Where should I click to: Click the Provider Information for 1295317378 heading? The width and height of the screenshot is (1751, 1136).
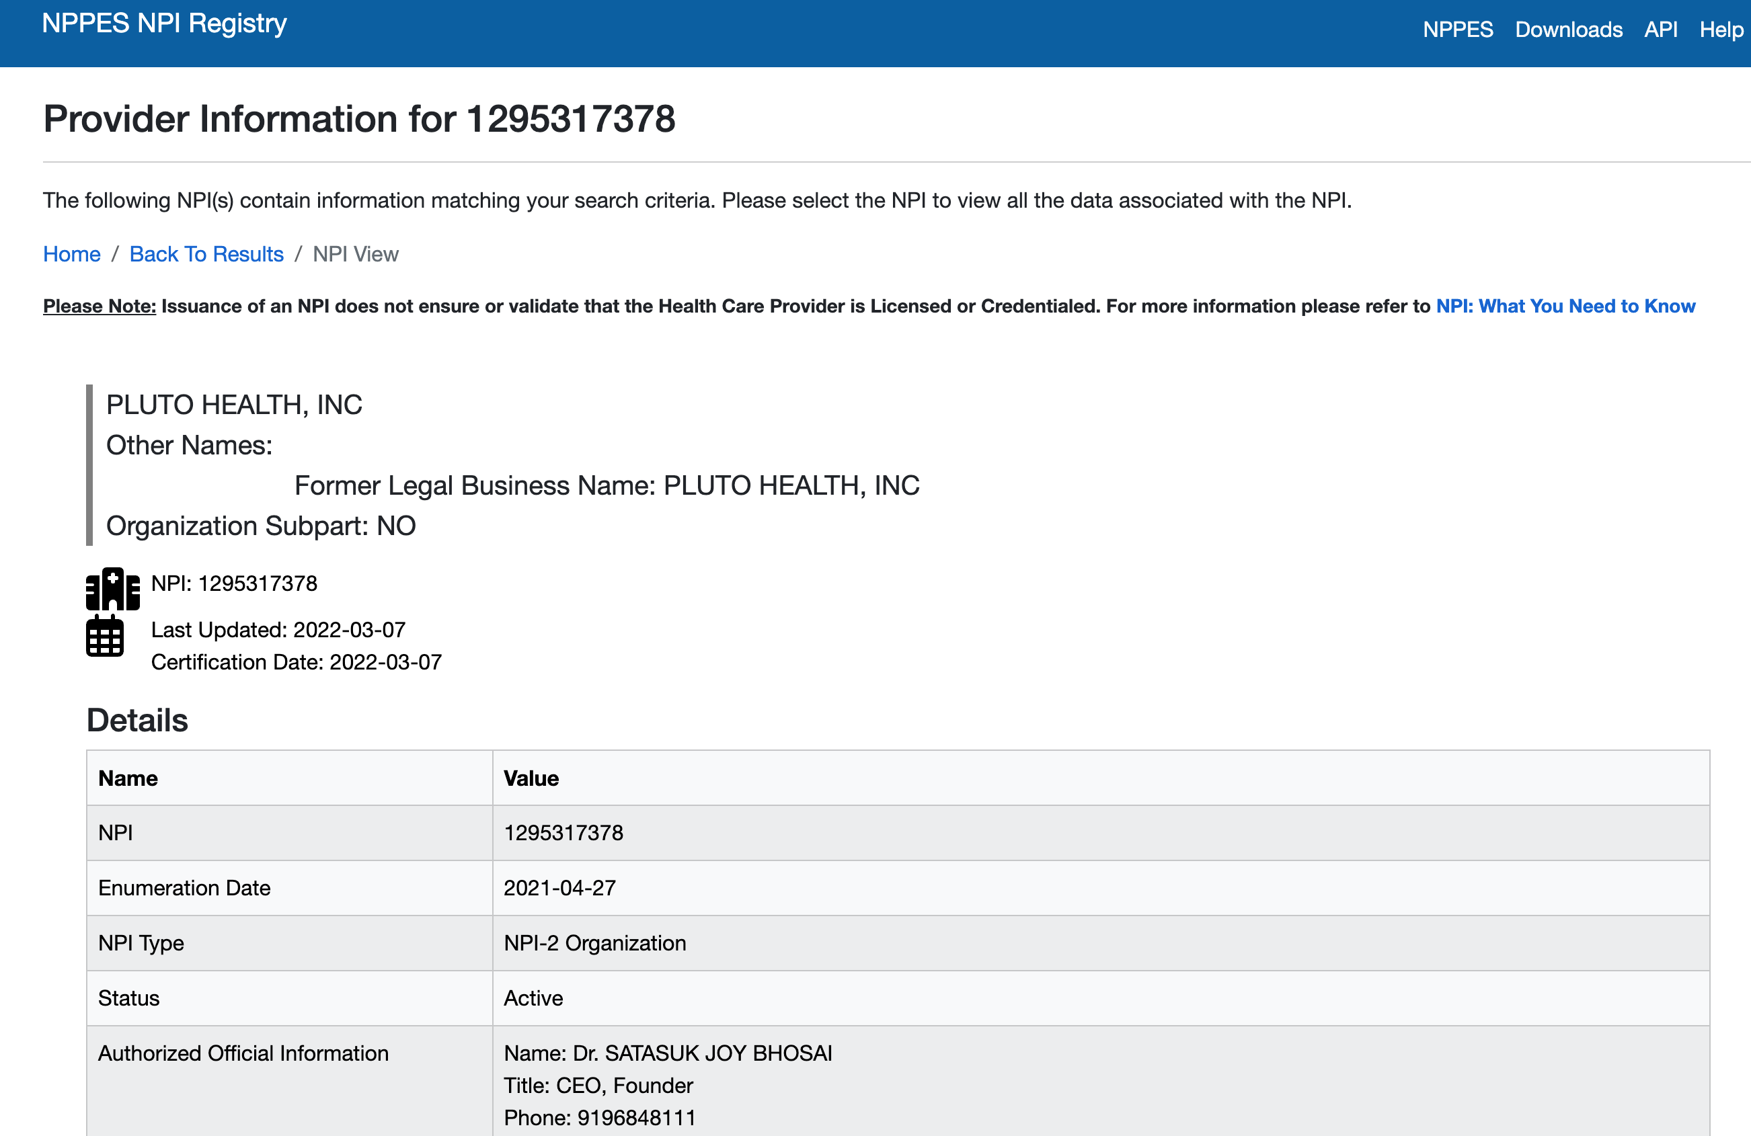click(x=359, y=118)
